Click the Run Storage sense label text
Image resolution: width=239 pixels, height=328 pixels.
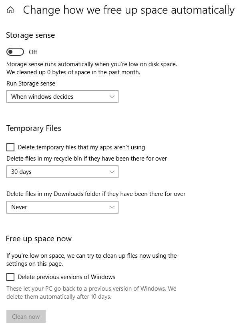click(31, 84)
